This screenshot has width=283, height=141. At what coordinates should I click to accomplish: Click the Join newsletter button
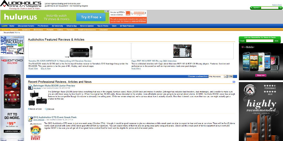(276, 41)
